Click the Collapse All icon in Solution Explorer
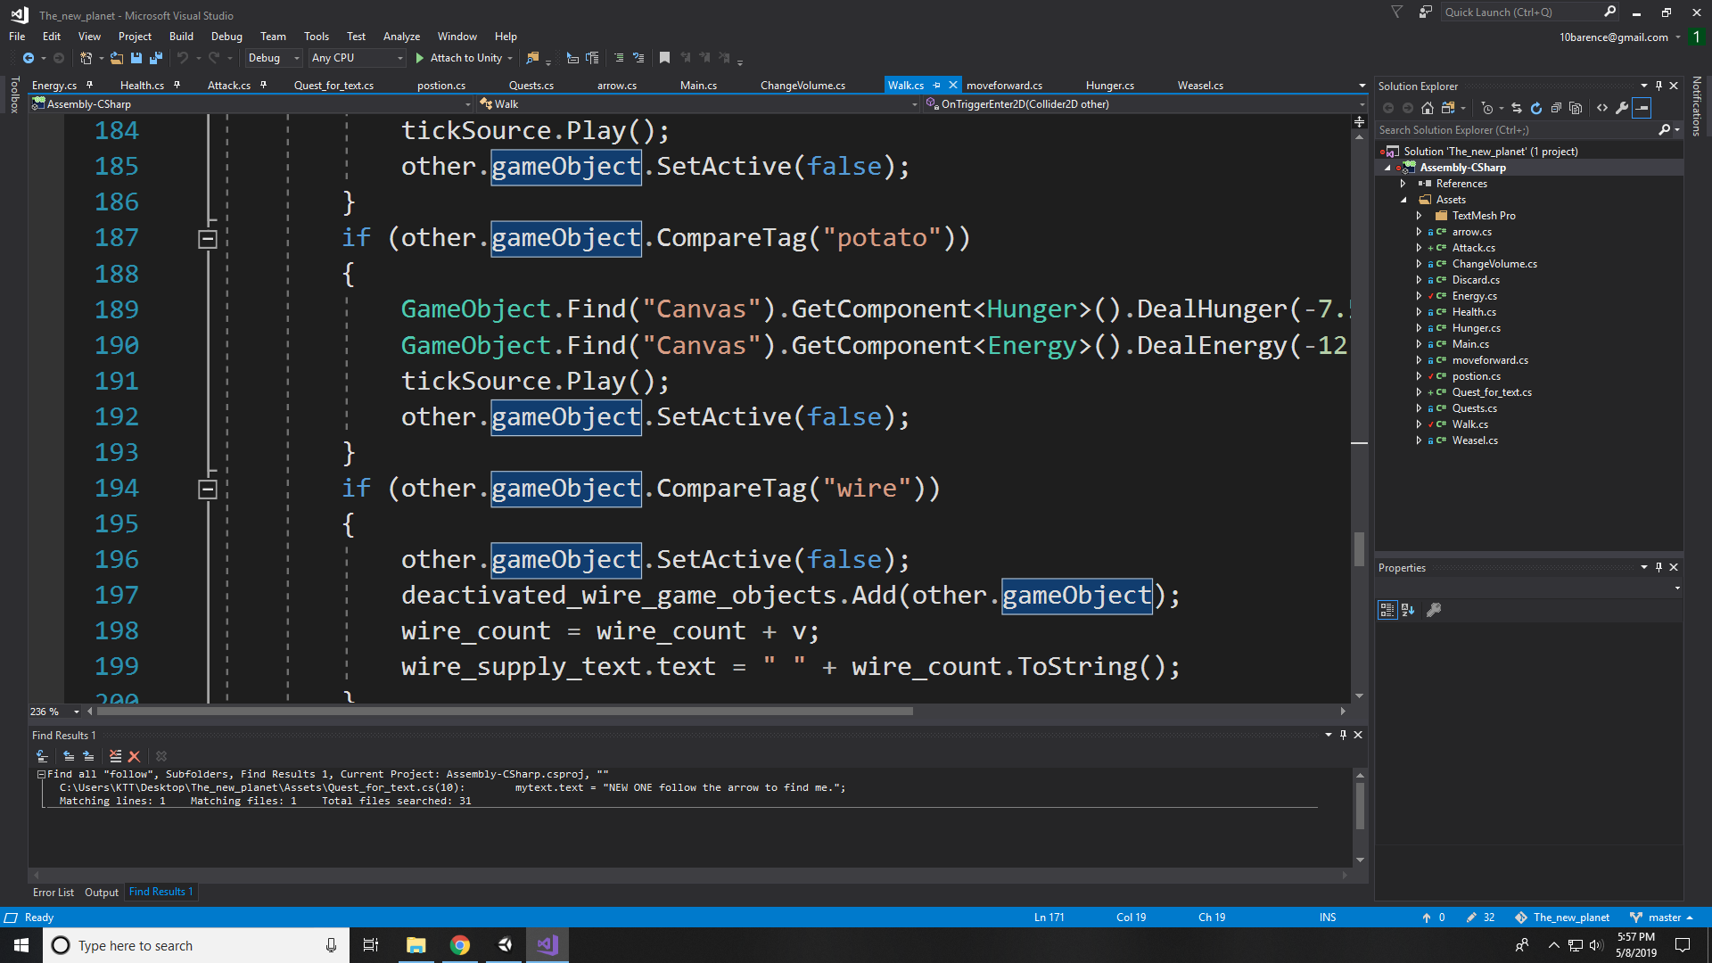 [x=1556, y=108]
